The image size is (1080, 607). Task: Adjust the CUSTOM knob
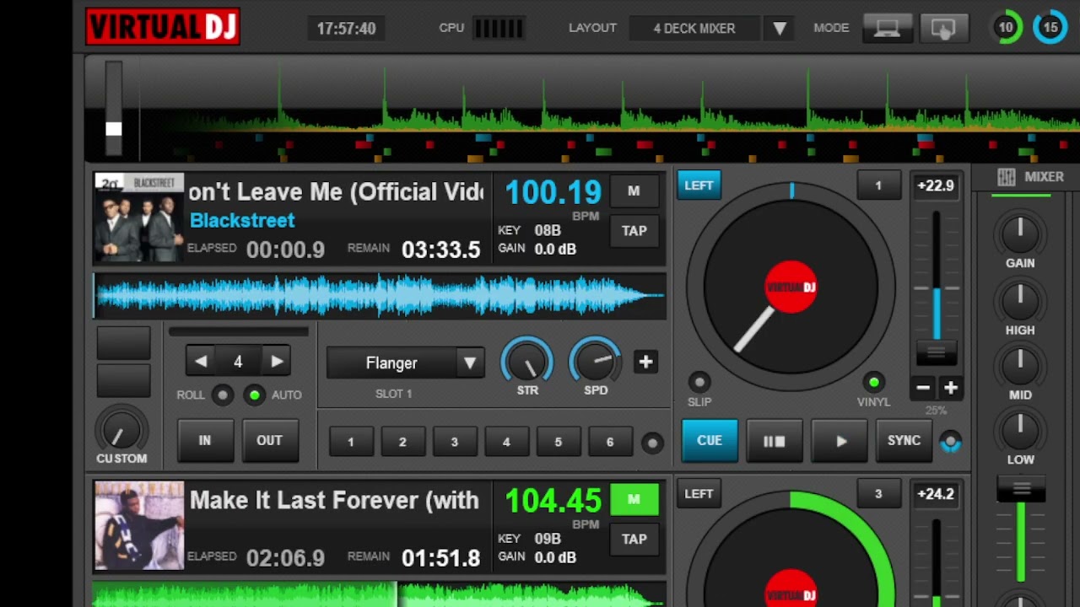120,430
